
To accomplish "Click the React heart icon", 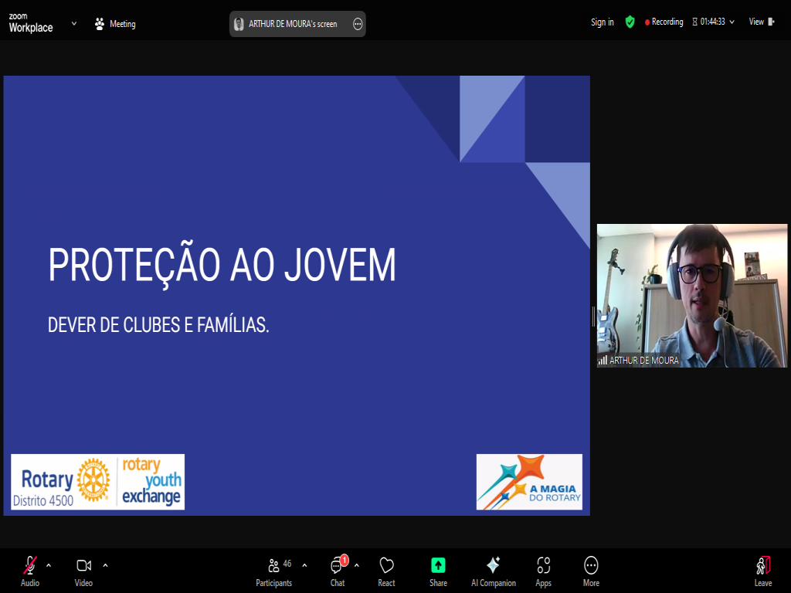I will point(386,565).
